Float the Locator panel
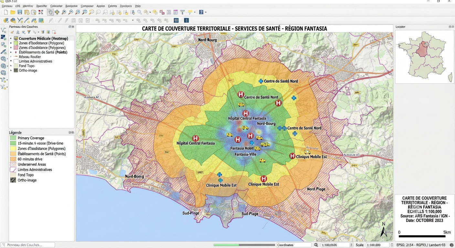 (x=450, y=27)
